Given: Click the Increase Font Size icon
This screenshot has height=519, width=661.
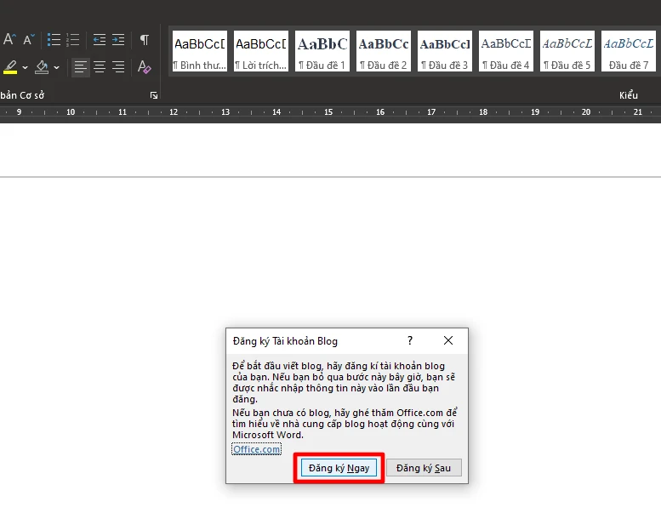Looking at the screenshot, I should (x=9, y=40).
